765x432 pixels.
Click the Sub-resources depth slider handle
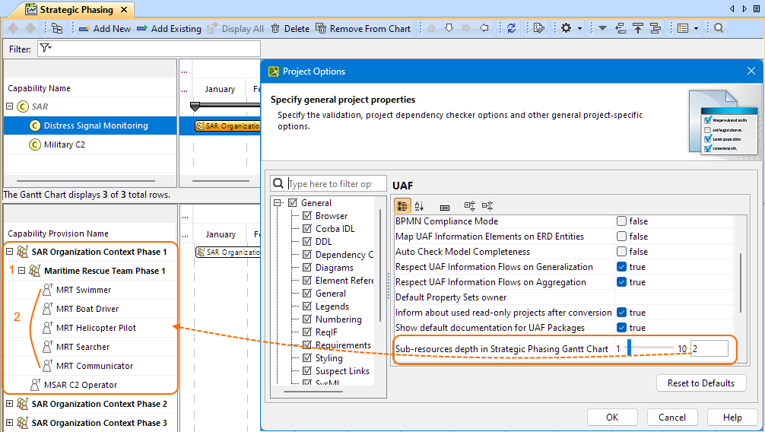point(629,348)
